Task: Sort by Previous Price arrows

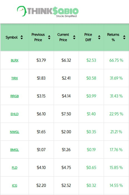Action: [x=49, y=37]
